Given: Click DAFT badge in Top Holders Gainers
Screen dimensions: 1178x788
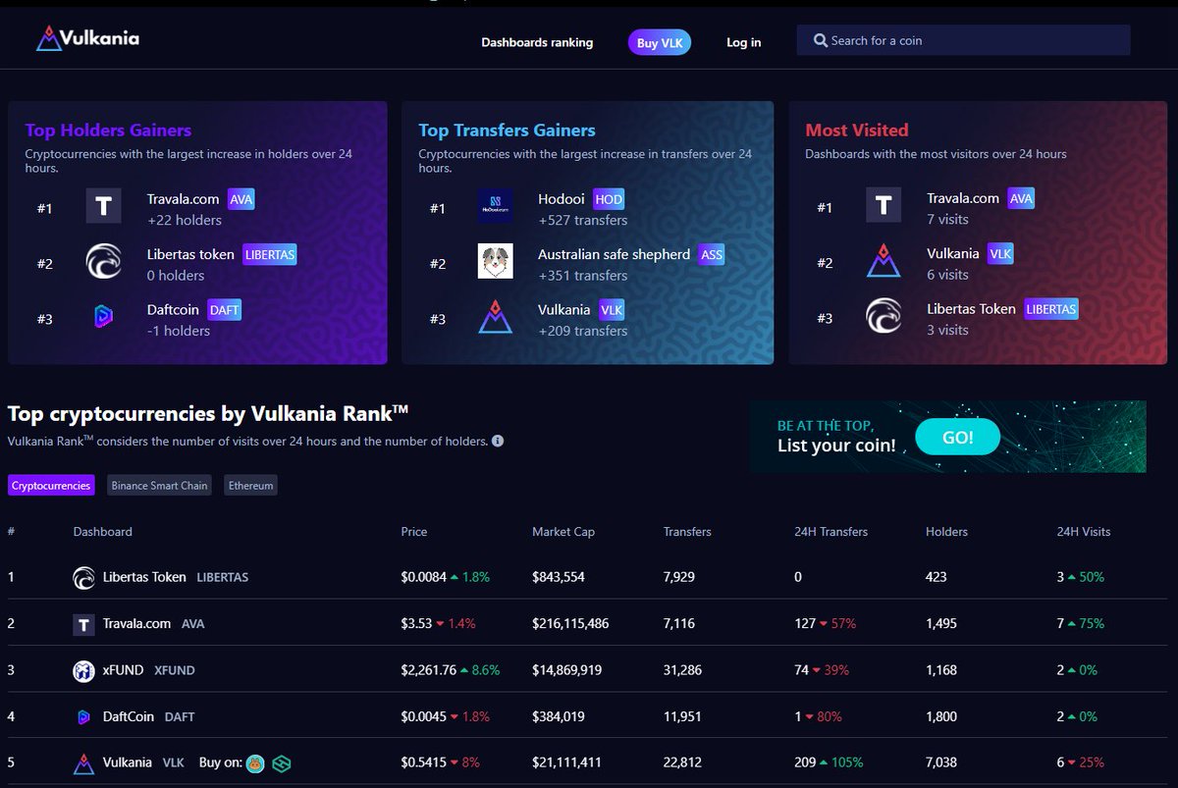Looking at the screenshot, I should 224,309.
